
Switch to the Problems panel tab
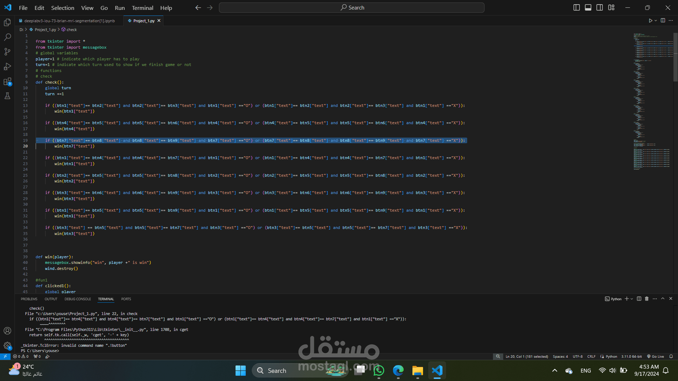coord(29,299)
